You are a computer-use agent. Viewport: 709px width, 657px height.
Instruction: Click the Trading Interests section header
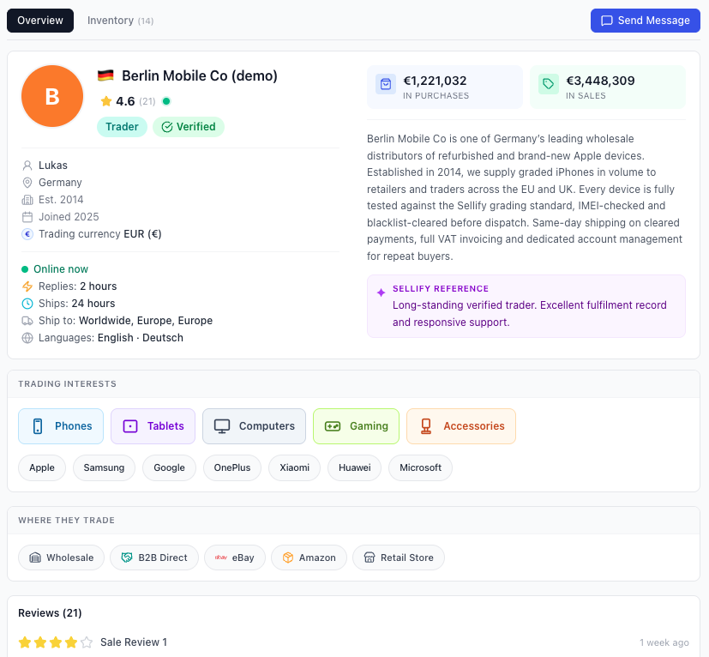(x=68, y=384)
